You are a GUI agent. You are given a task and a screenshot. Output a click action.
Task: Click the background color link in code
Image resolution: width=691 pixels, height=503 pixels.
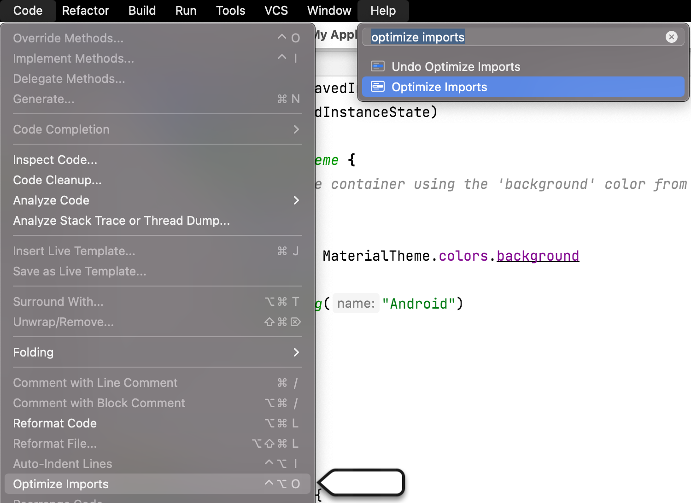(538, 256)
